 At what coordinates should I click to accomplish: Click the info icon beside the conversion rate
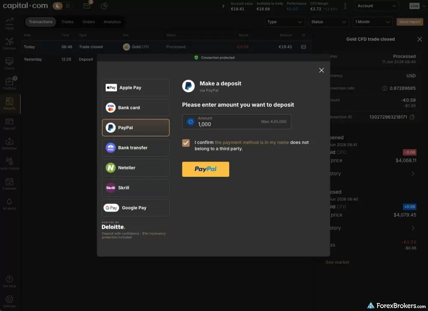point(385,88)
